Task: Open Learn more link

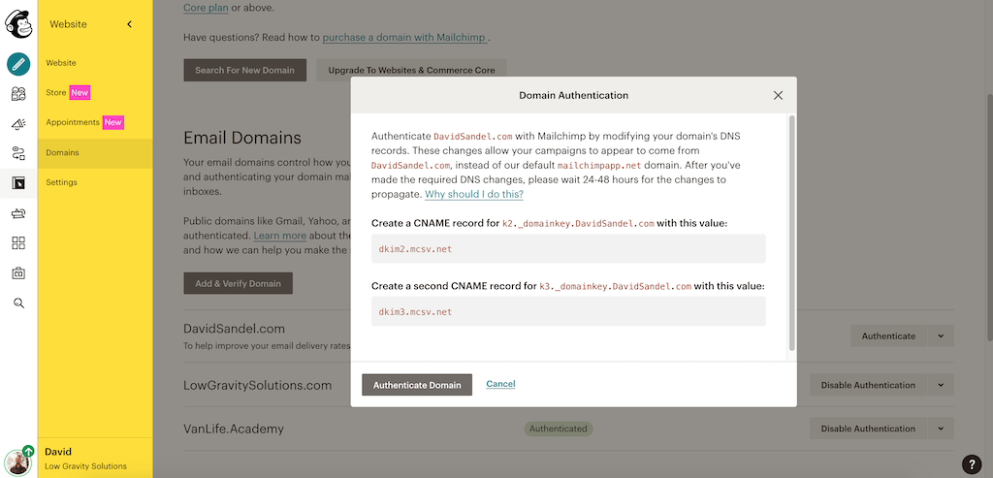Action: (x=280, y=236)
